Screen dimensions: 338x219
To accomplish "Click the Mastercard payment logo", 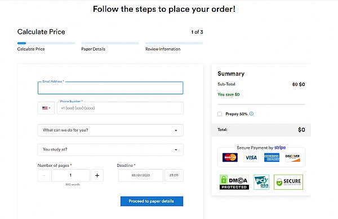I will [230, 158].
